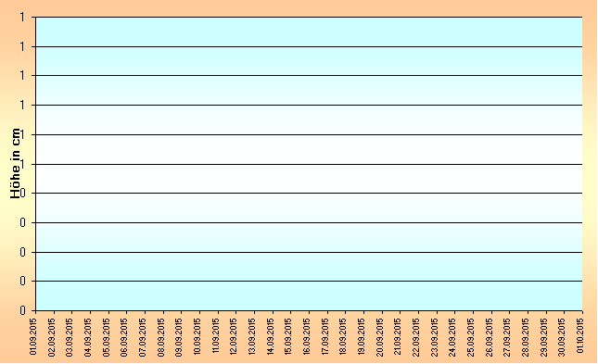Click the topmost horizontal gridline
This screenshot has height=364, width=598.
click(x=309, y=17)
